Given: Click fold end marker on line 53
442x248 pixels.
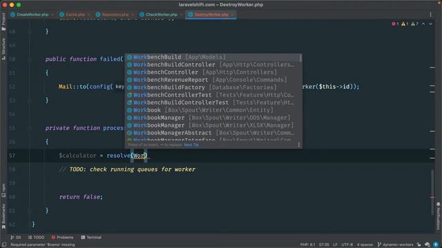Looking at the screenshot, I should 29,101.
